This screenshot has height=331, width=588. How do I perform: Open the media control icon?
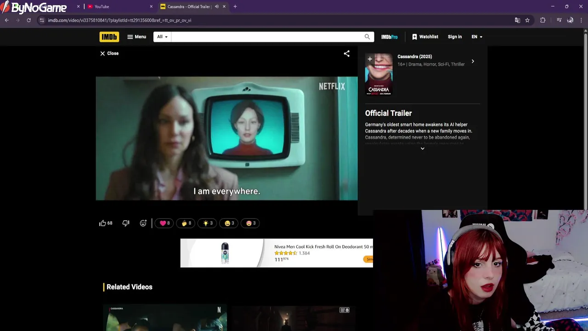point(559,20)
